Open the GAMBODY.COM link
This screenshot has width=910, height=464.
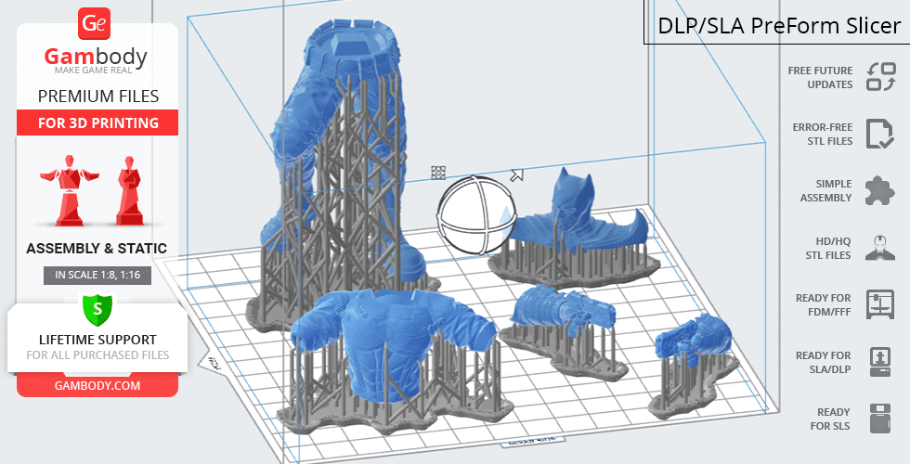click(x=97, y=384)
